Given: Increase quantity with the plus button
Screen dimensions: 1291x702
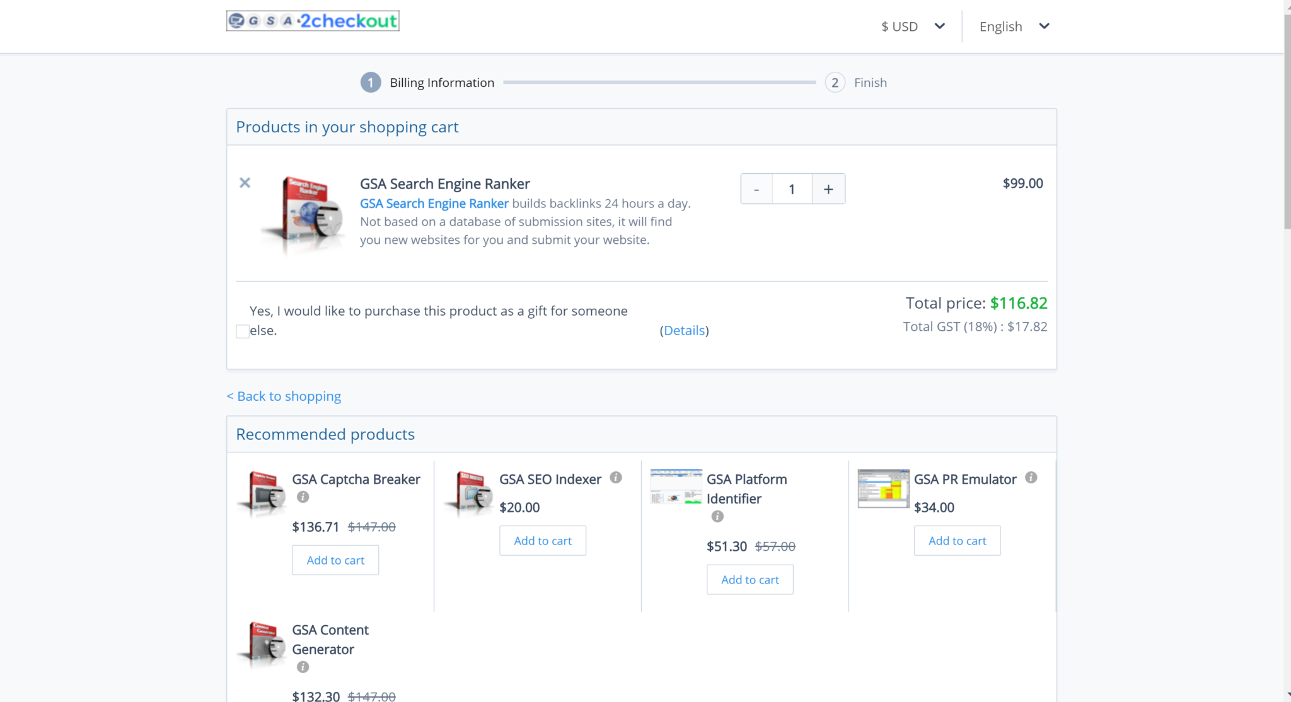Looking at the screenshot, I should [828, 189].
